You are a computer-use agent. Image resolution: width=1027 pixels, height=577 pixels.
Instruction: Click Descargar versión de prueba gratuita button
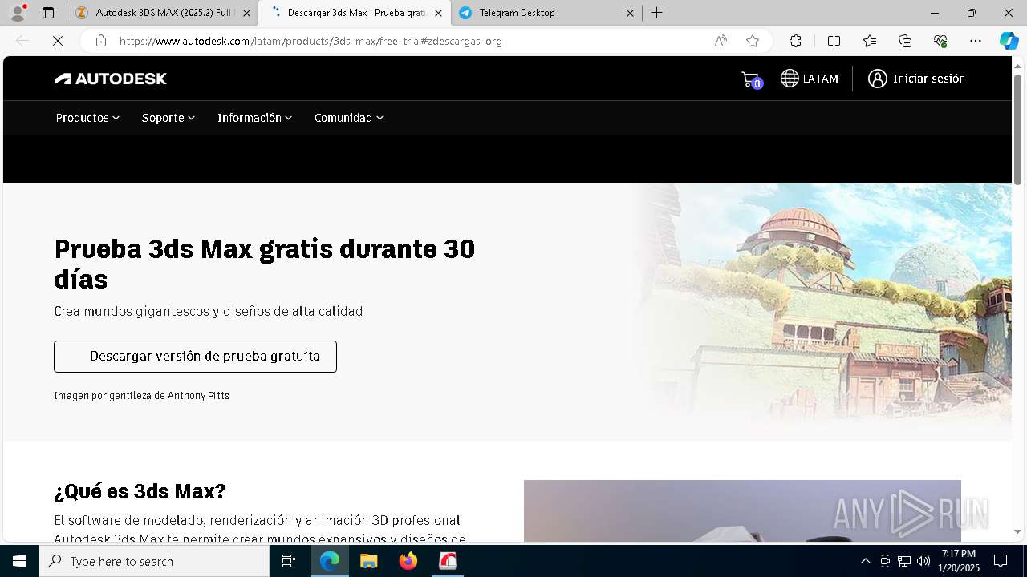[195, 357]
